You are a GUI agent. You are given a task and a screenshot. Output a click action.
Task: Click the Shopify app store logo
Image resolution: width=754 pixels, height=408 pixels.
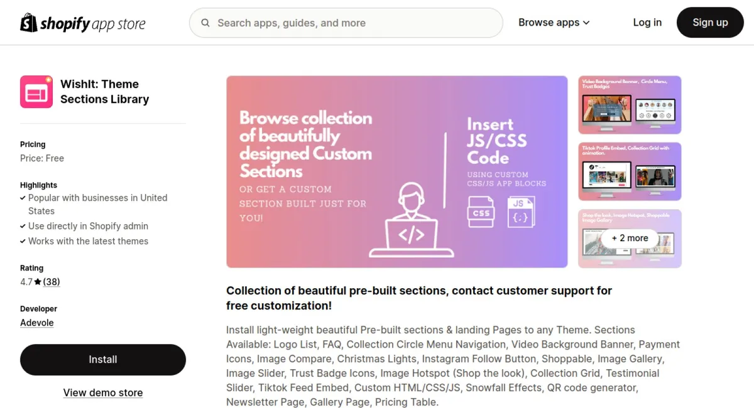tap(82, 23)
